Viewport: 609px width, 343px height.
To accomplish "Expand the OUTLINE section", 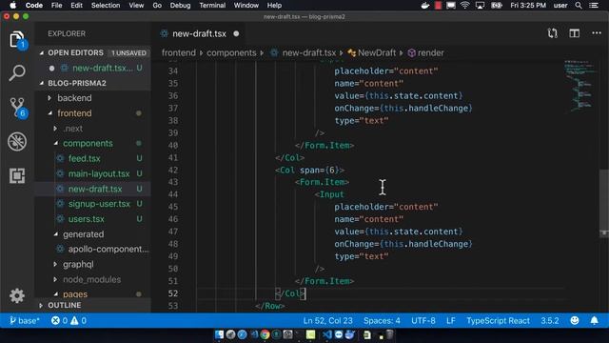I will tap(41, 305).
